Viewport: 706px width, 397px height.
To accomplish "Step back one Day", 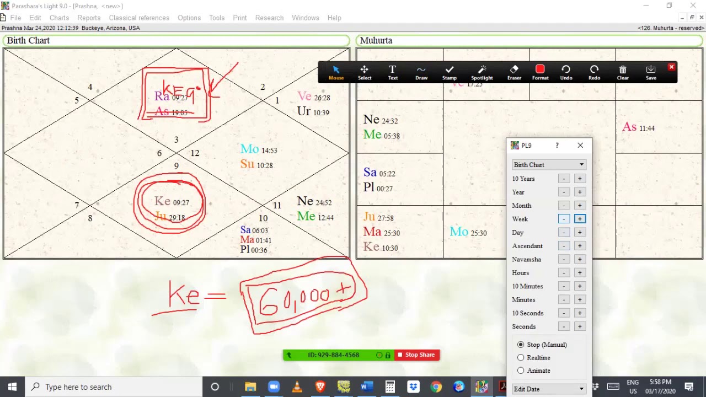I will tap(564, 232).
